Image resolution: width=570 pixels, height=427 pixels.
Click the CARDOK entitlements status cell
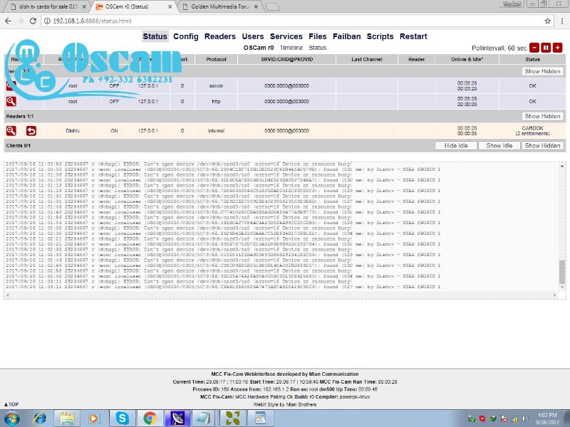click(532, 131)
